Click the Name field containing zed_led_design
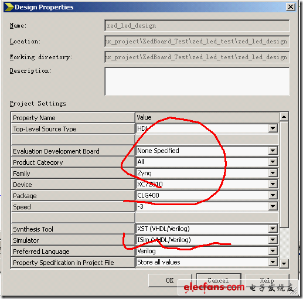The height and width of the screenshot is (299, 303). coord(197,25)
